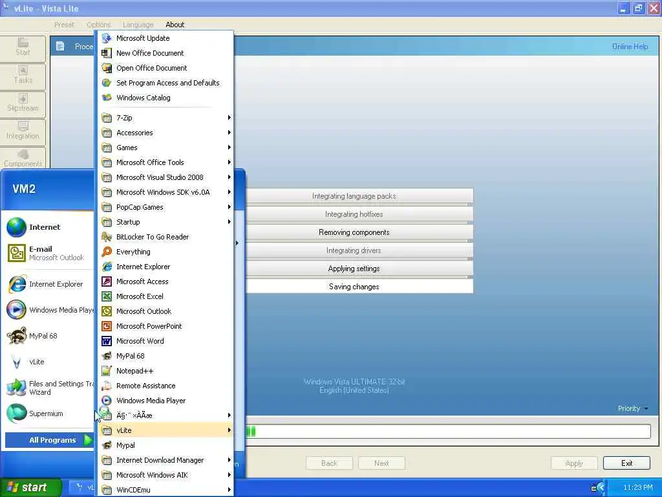662x497 pixels.
Task: Launch Microsoft Access
Action: [165, 282]
